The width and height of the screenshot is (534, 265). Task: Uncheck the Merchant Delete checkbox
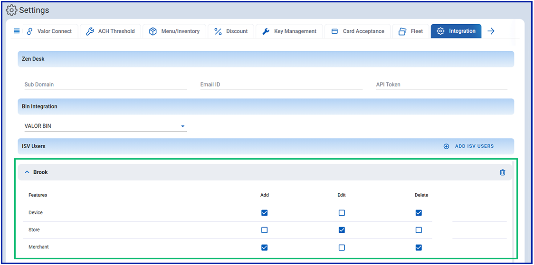click(419, 247)
